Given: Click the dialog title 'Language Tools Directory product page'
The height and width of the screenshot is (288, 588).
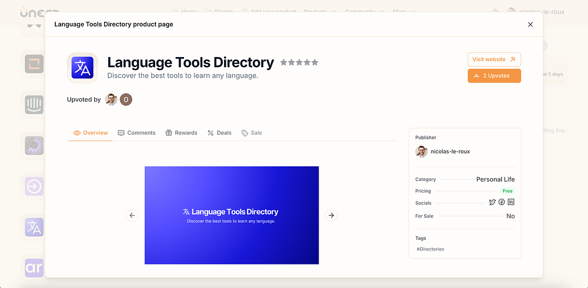Looking at the screenshot, I should (x=113, y=24).
